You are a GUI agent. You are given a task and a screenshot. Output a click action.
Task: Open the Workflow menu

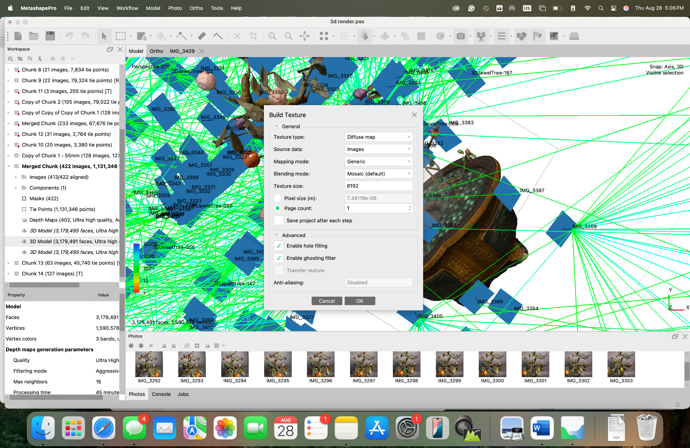click(127, 8)
